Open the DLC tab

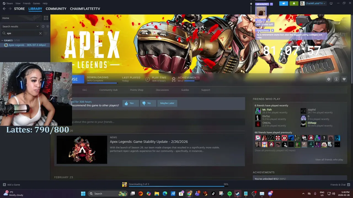pos(85,90)
